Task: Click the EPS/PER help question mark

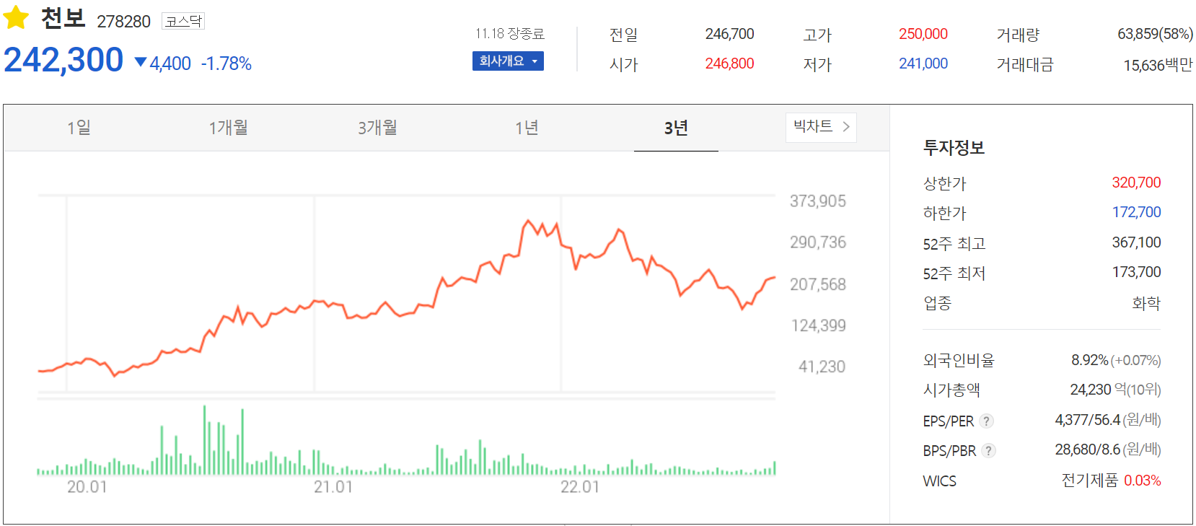Action: coord(987,421)
